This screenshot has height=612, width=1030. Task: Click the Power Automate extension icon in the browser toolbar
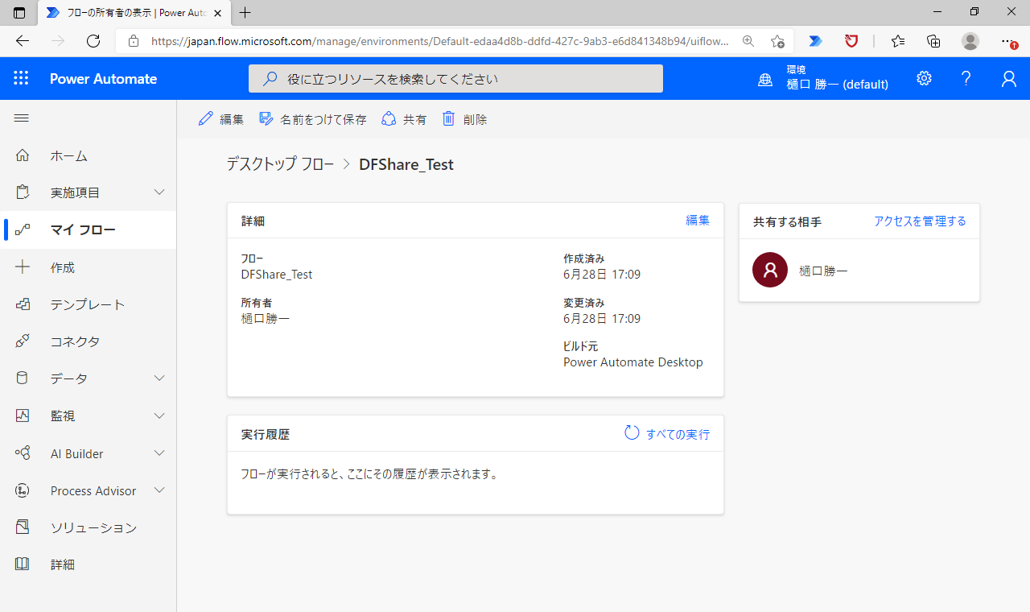[815, 41]
